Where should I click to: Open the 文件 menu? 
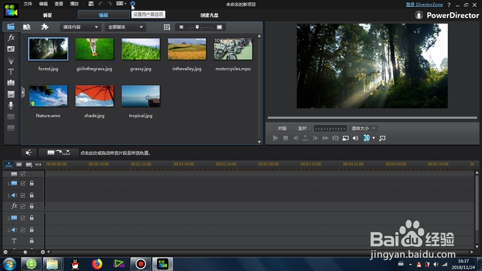[28, 4]
